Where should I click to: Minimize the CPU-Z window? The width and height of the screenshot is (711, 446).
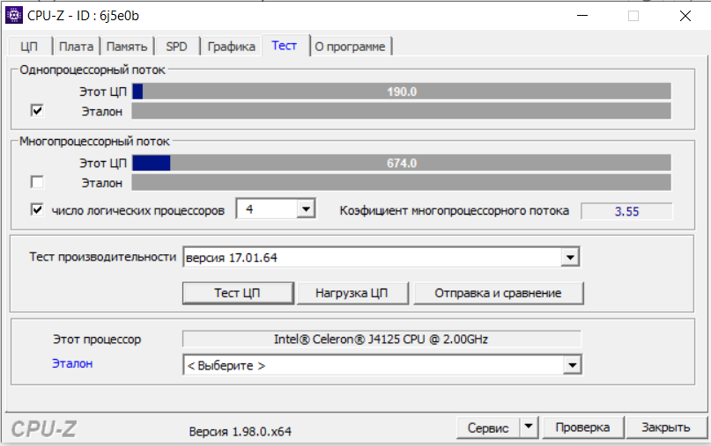pos(582,16)
